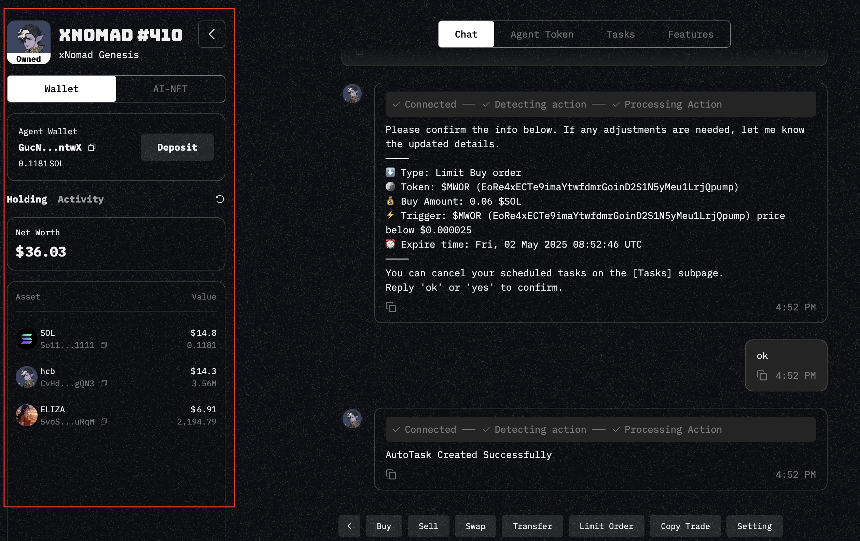This screenshot has width=860, height=541.
Task: Copy the agent wallet address GucN...ntwX
Action: [92, 147]
